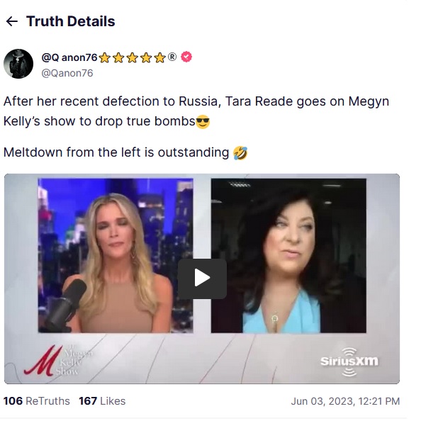Click the rolling laughing emoji
This screenshot has height=421, width=426.
[240, 152]
